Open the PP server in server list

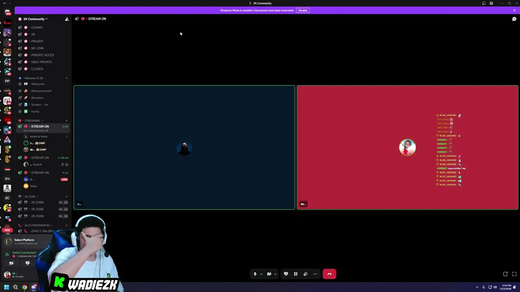tap(7, 81)
